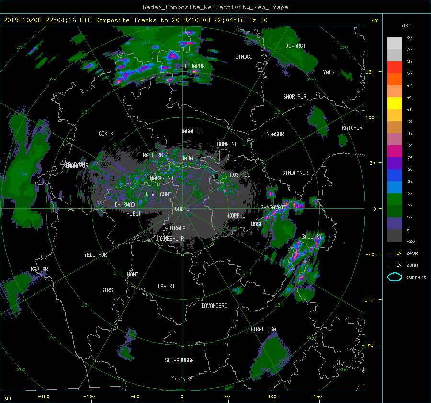Click the GOKAK city label
Viewport: 431px width, 403px height.
106,134
